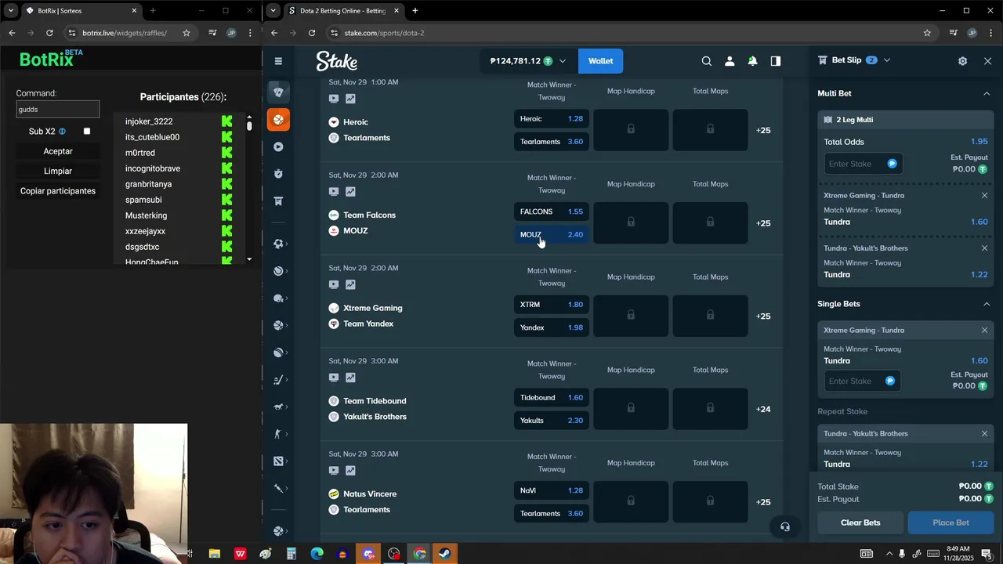
Task: Click currency icon beside Multi Bet stake
Action: click(x=892, y=164)
